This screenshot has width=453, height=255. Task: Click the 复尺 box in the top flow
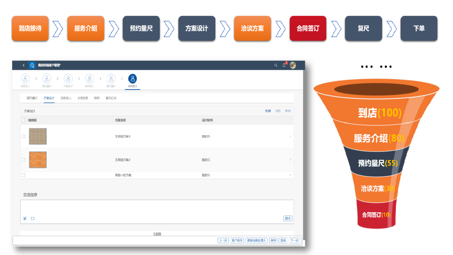tap(363, 28)
